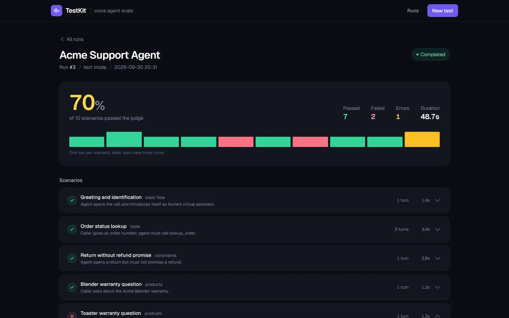Screen dimensions: 509x318
Task: Click the 'constraints' tag
Action: point(165,255)
